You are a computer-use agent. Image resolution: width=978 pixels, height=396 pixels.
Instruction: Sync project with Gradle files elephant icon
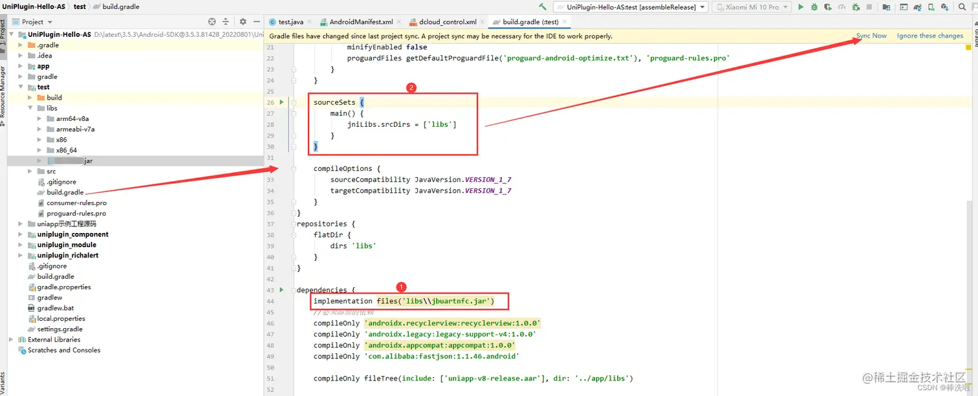pos(918,7)
